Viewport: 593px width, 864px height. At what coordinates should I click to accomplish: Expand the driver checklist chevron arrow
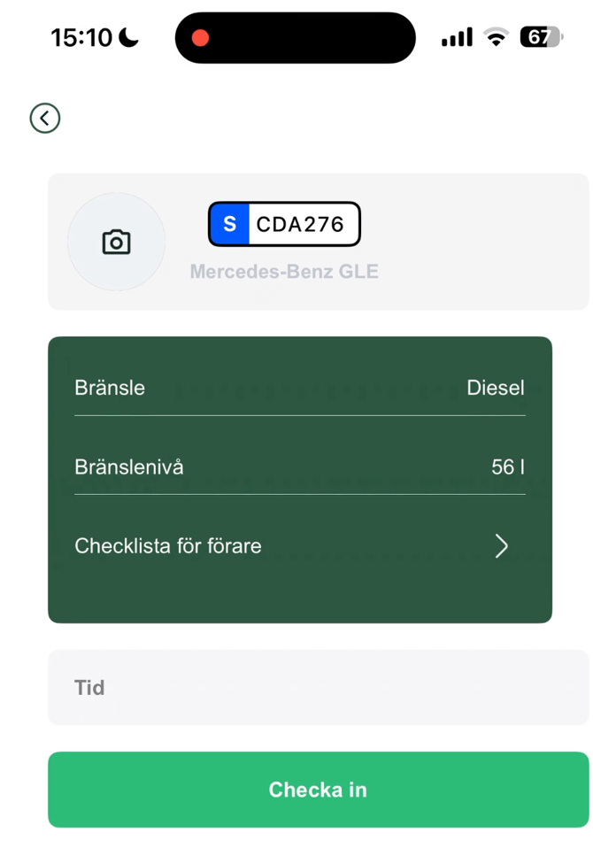[x=501, y=546]
